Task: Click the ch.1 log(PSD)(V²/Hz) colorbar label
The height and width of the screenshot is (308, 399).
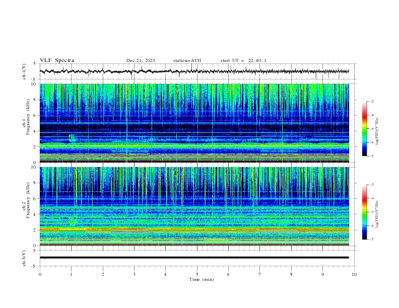Action: (x=377, y=131)
